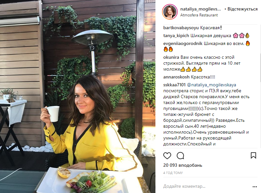This screenshot has width=261, height=193.
Task: Open the main post photo
Action: tap(78, 96)
